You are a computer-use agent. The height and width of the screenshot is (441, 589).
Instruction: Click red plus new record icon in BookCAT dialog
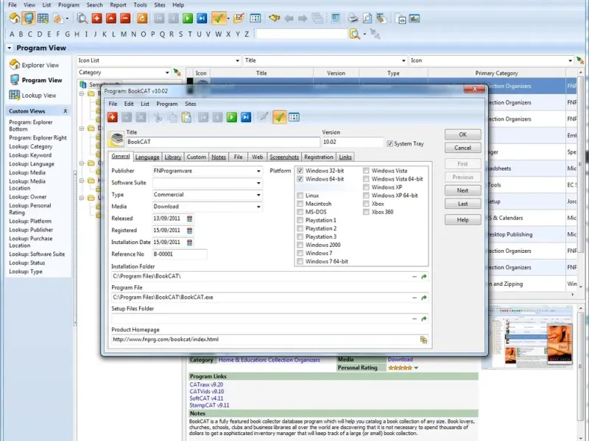point(113,118)
